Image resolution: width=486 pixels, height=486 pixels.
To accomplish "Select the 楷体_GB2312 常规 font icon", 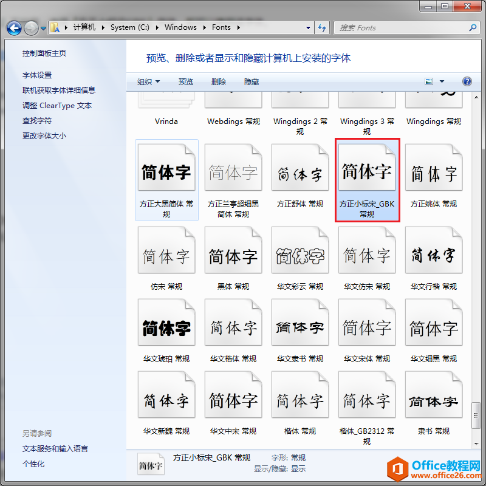I will click(367, 394).
